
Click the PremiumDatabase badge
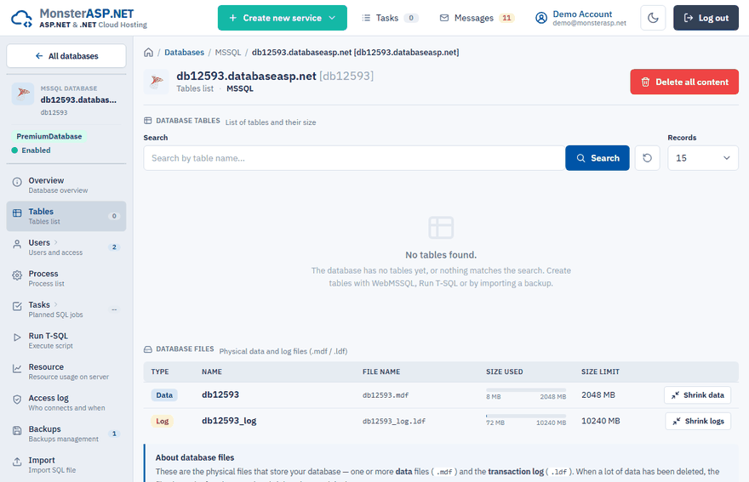(x=49, y=137)
